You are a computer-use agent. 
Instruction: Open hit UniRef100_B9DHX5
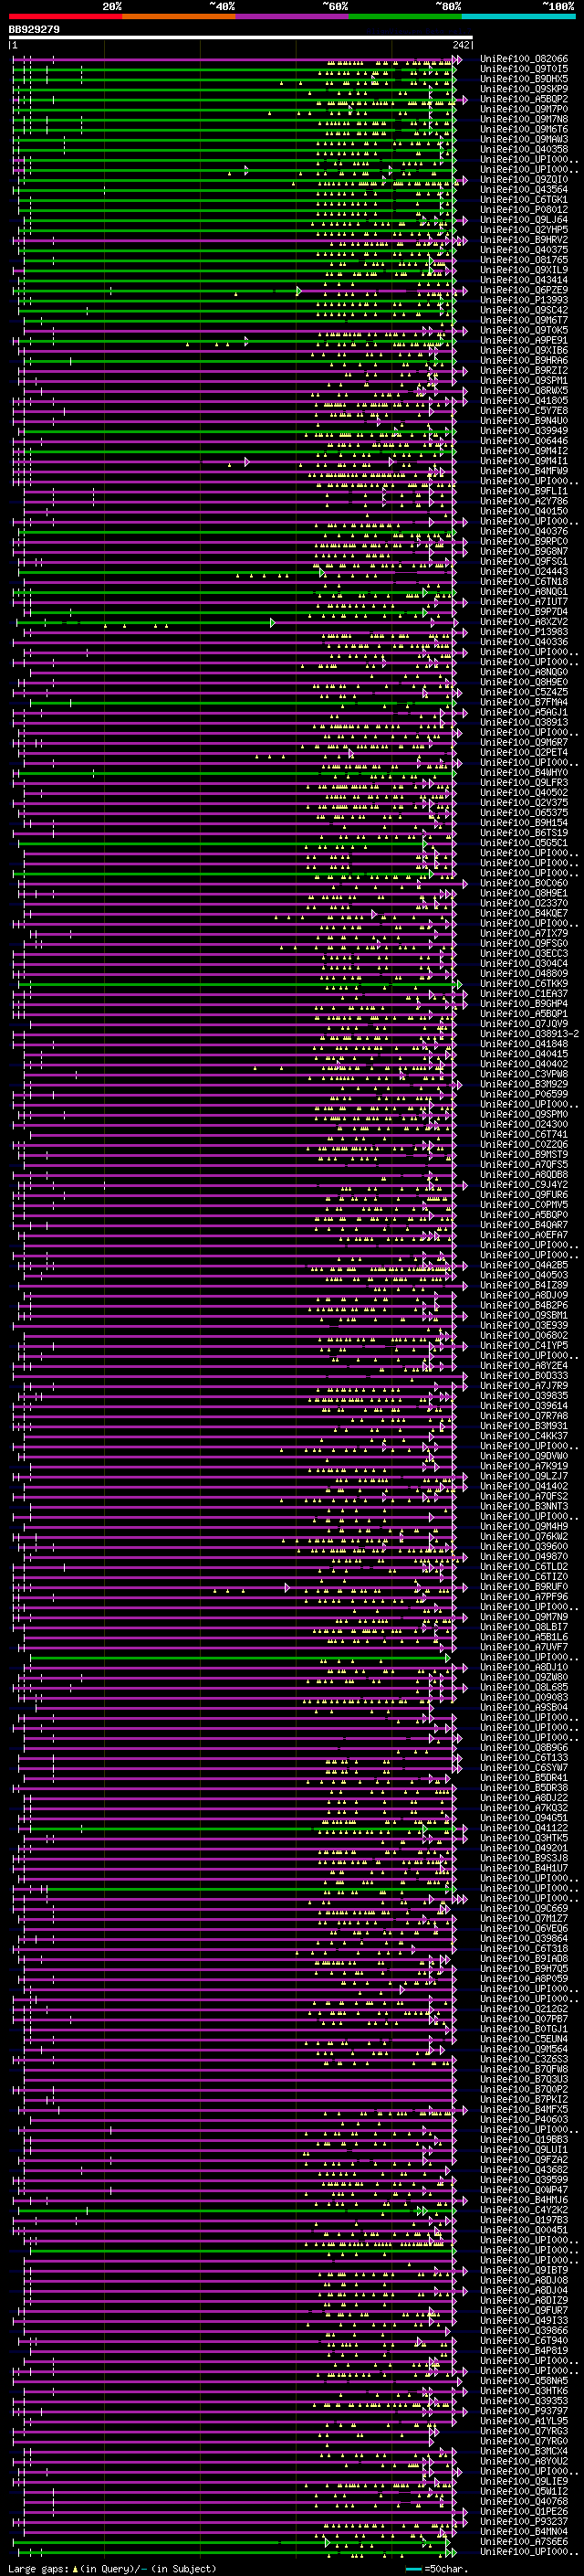click(x=524, y=79)
